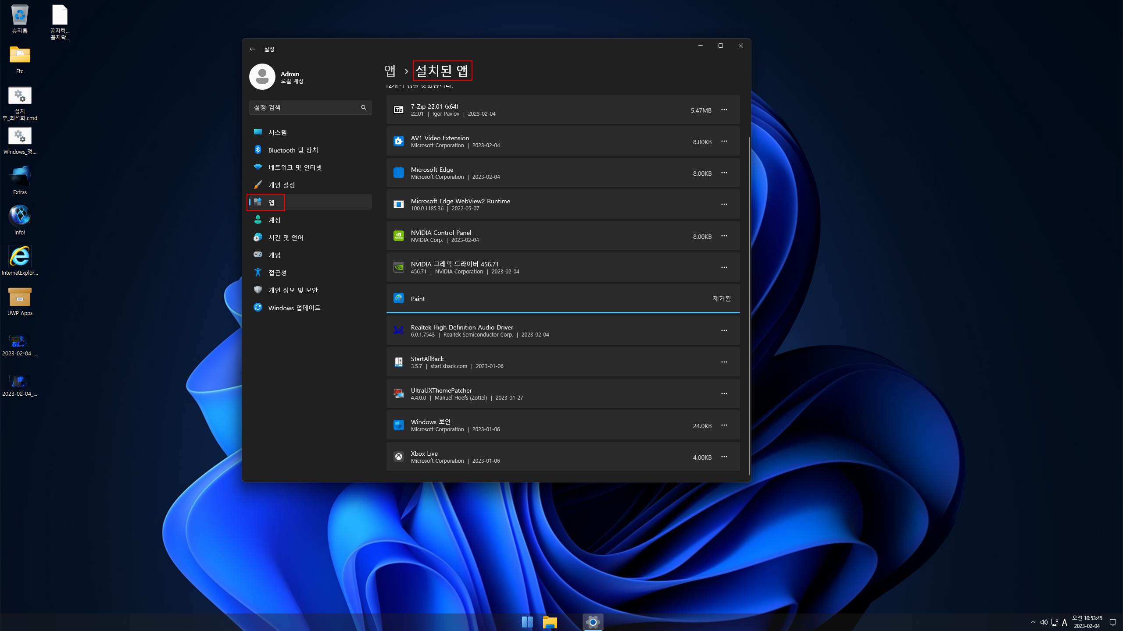This screenshot has width=1123, height=631.
Task: Click the Realtek Audio Driver icon
Action: 398,330
